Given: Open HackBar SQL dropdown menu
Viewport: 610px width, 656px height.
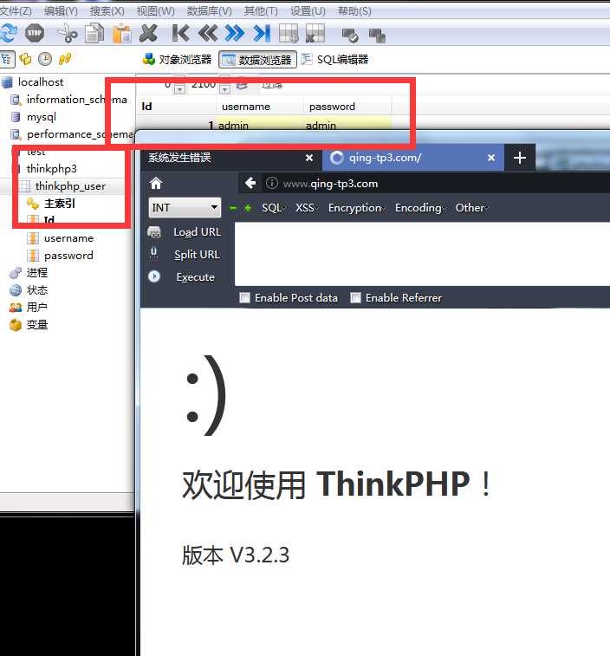Looking at the screenshot, I should [x=274, y=207].
